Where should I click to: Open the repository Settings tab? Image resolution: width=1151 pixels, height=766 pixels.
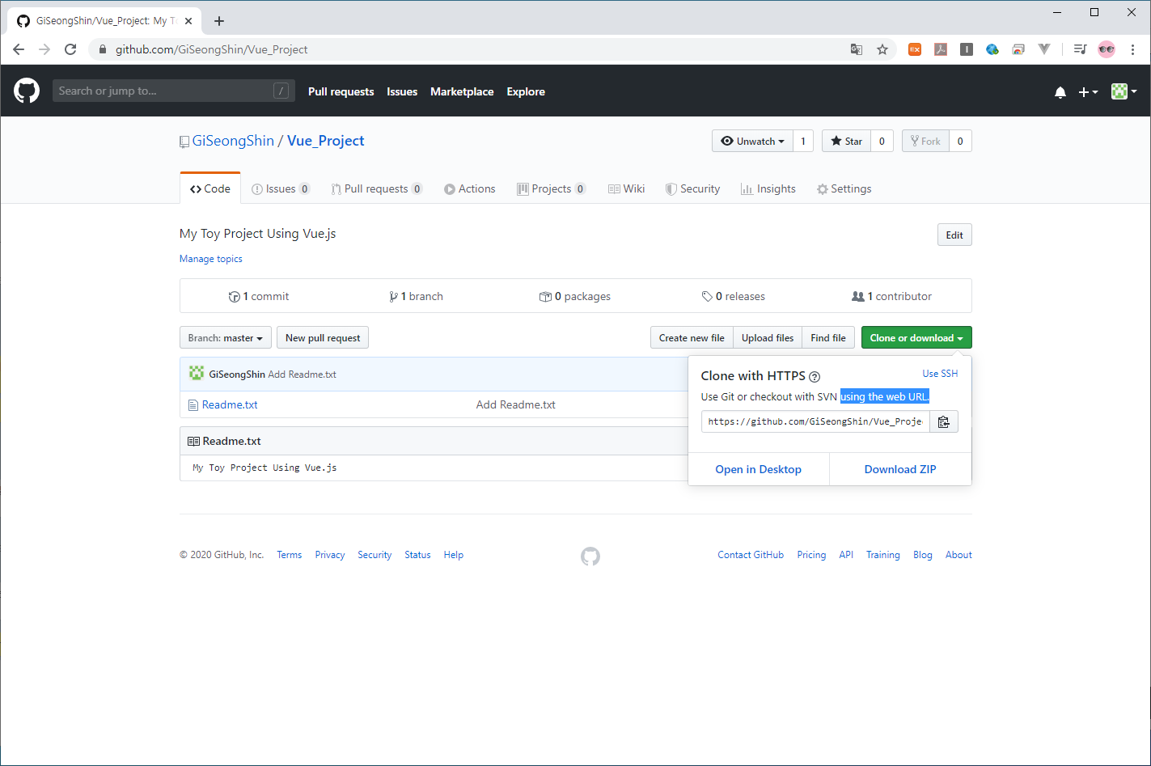pyautogui.click(x=844, y=188)
